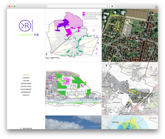Go to the CONTACT page
Viewport: 165px width, 139px height.
tap(26, 95)
